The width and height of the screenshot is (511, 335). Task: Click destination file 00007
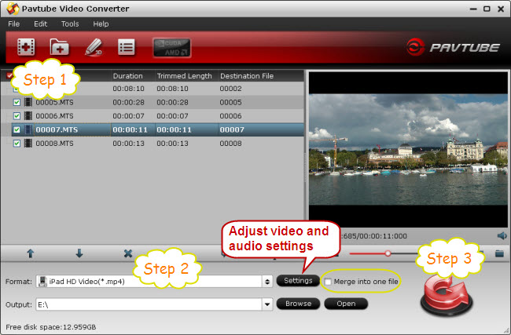click(232, 129)
